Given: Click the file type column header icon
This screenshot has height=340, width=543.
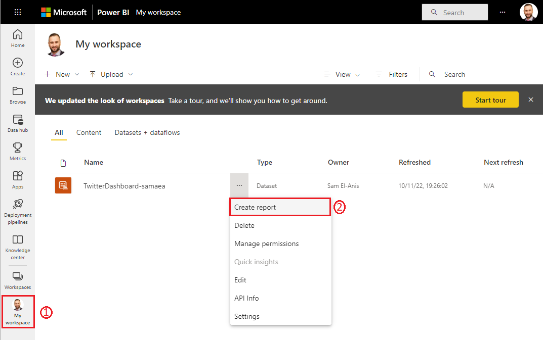Looking at the screenshot, I should [x=63, y=163].
